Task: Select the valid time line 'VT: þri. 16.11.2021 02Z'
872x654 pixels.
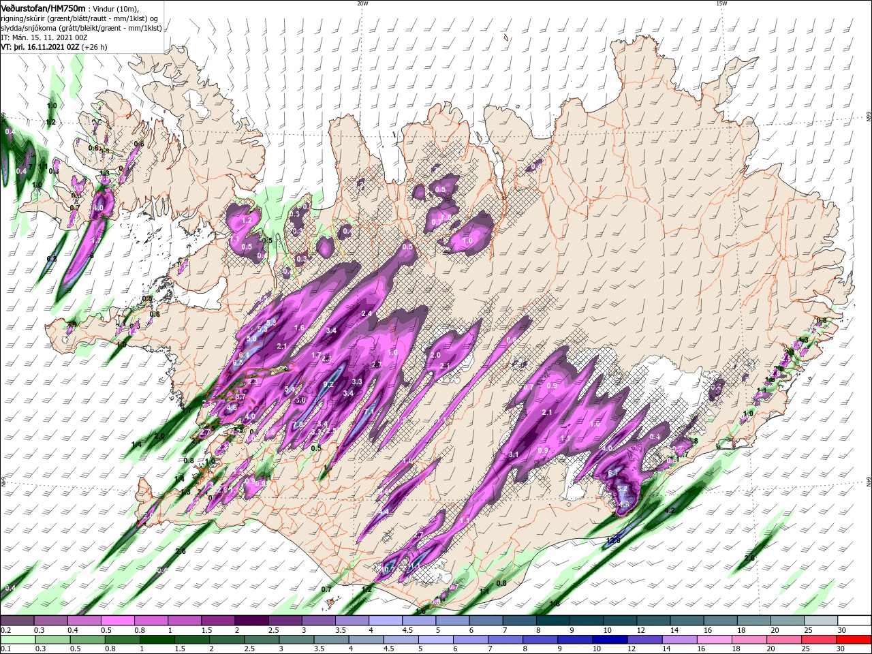Action: pos(41,47)
